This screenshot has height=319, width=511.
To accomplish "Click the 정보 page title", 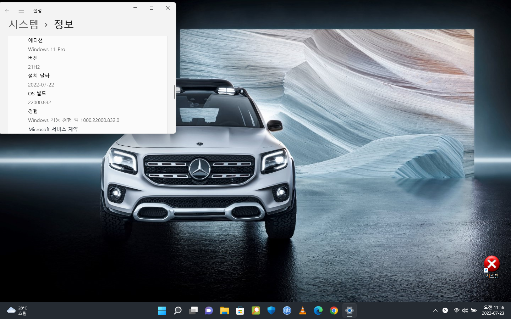I will coord(64,24).
